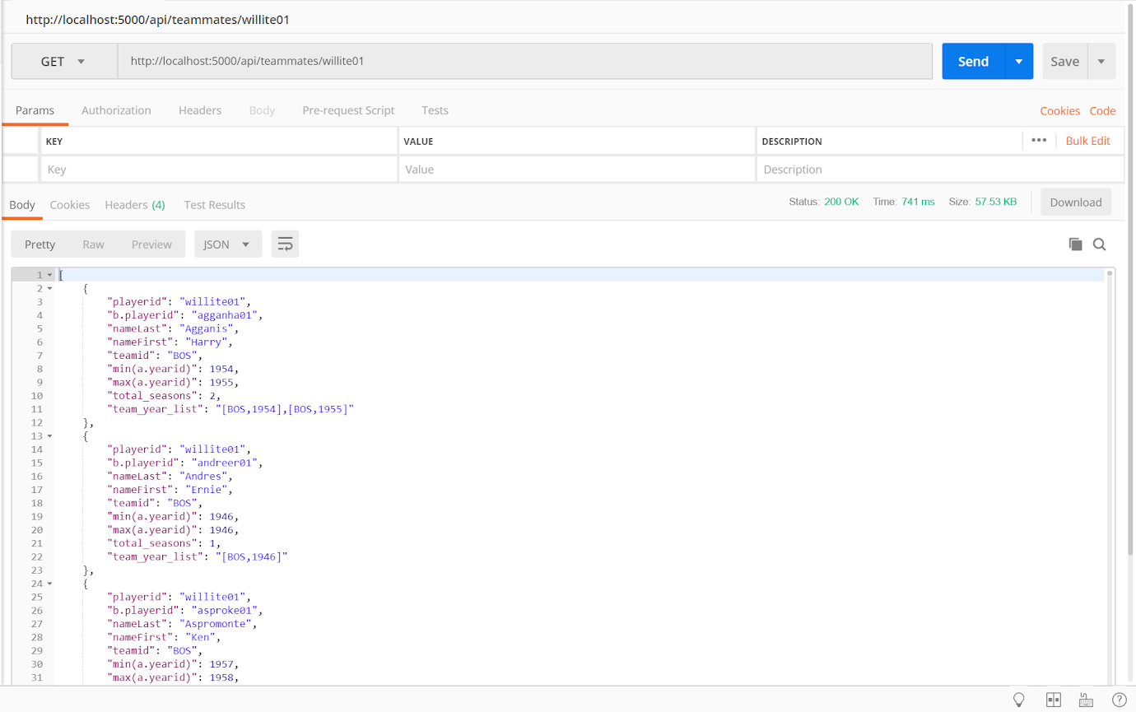Expand Send button dropdown arrow

[1019, 62]
